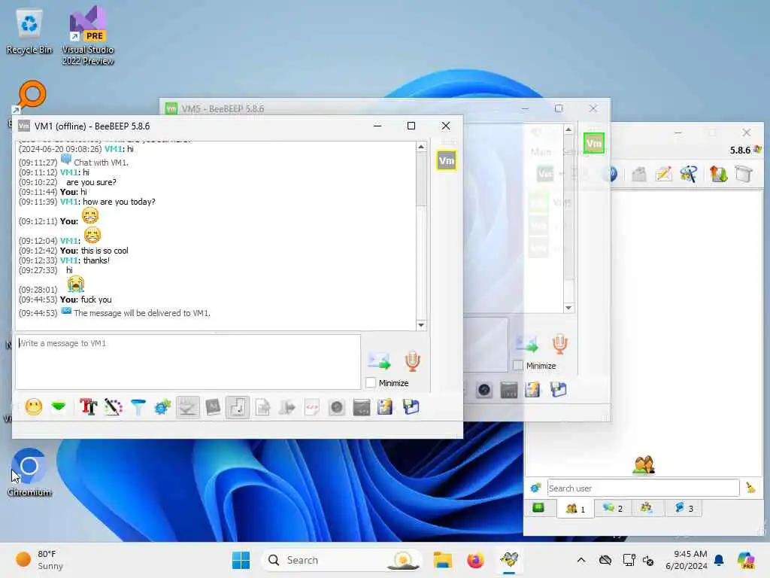This screenshot has width=770, height=578.
Task: Click the VM1 chat history scroll-up arrow
Action: click(421, 147)
